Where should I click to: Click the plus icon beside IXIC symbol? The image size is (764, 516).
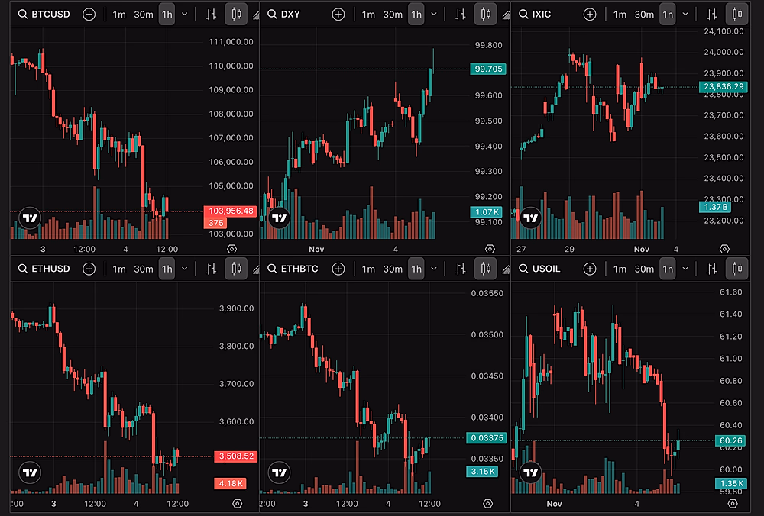[x=589, y=15]
